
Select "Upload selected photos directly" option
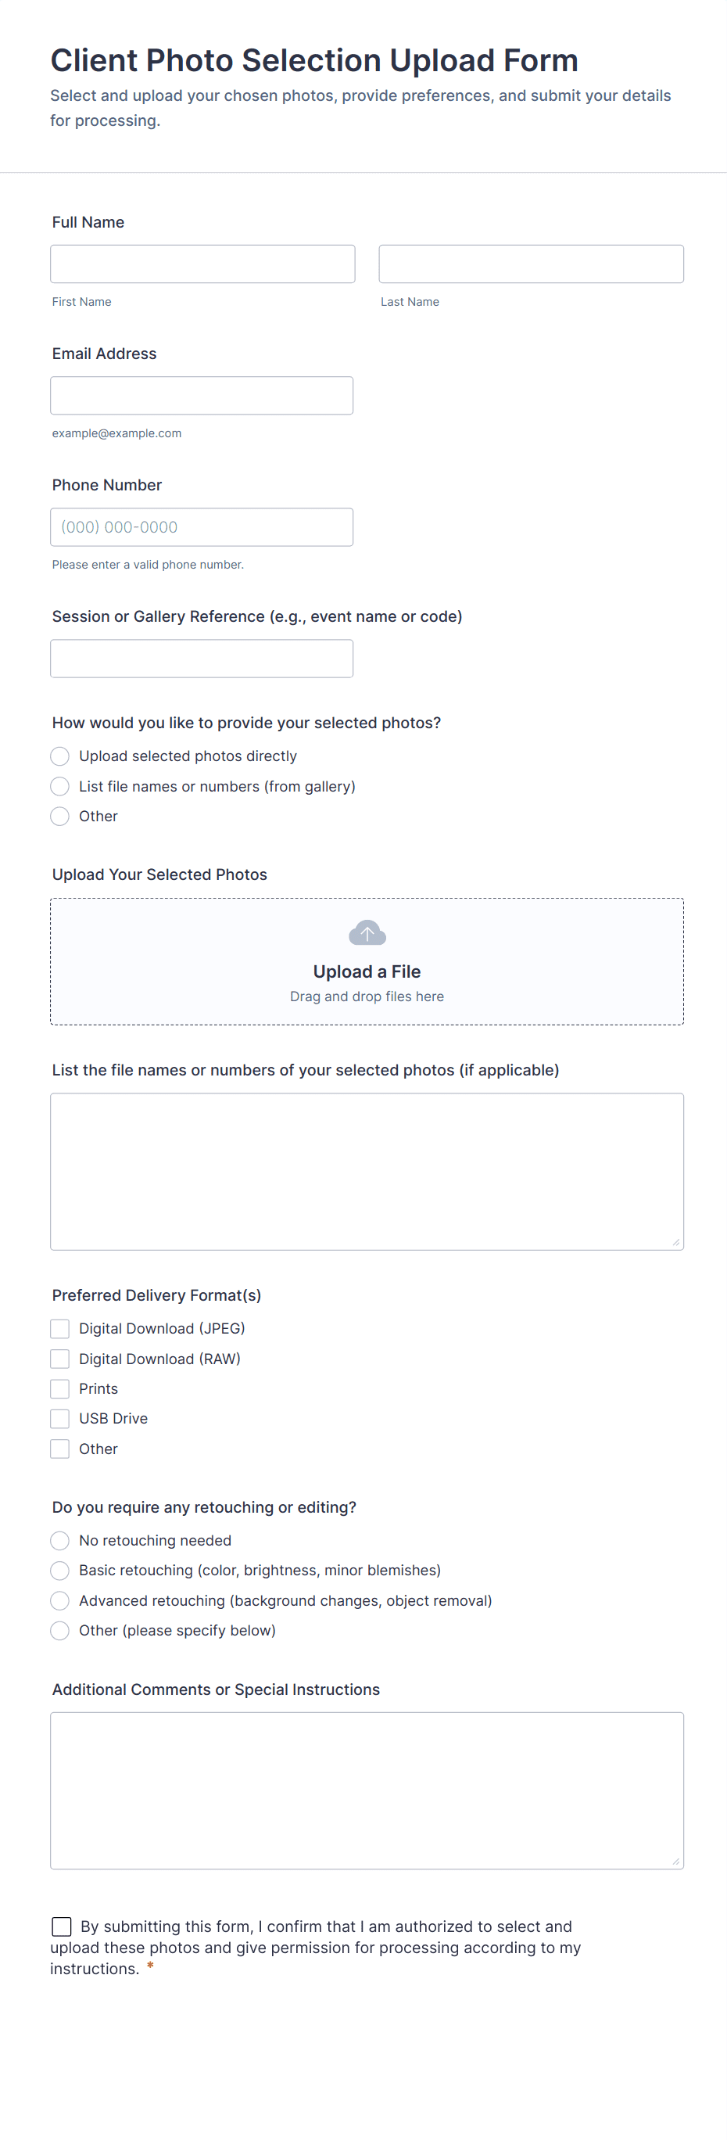coord(59,756)
